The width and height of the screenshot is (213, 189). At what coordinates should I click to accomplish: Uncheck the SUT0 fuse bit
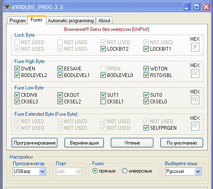point(146,95)
